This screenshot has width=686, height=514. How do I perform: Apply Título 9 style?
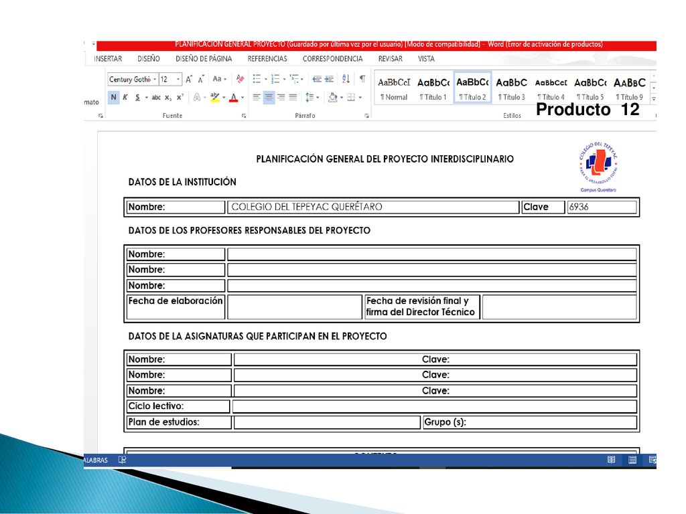pyautogui.click(x=629, y=88)
